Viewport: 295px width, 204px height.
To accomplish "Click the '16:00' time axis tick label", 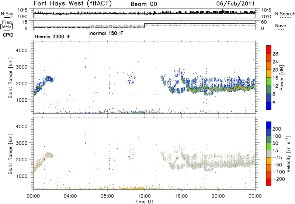I will 181,196.
